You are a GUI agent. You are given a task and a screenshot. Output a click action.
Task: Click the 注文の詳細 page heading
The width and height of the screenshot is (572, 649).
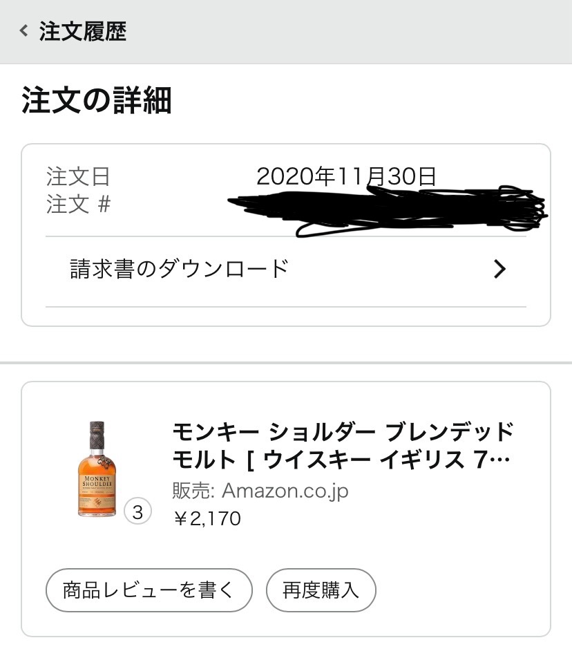(x=97, y=101)
